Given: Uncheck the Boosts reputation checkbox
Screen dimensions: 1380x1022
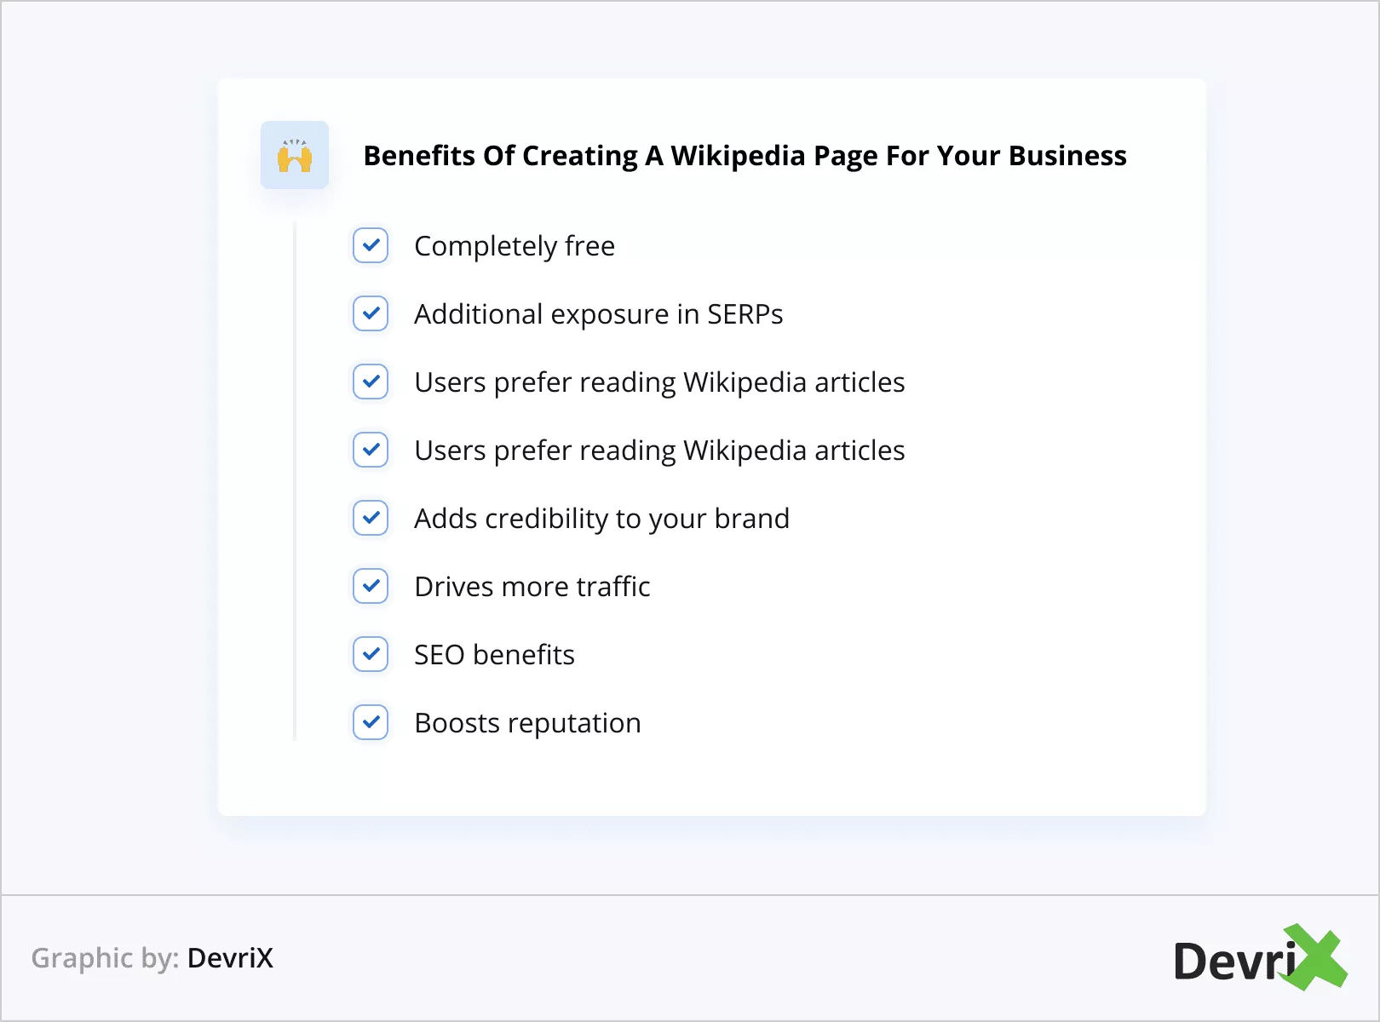Looking at the screenshot, I should (371, 722).
